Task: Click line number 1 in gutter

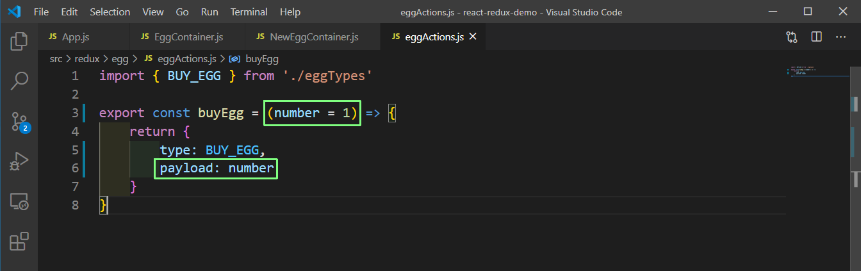Action: [x=76, y=76]
